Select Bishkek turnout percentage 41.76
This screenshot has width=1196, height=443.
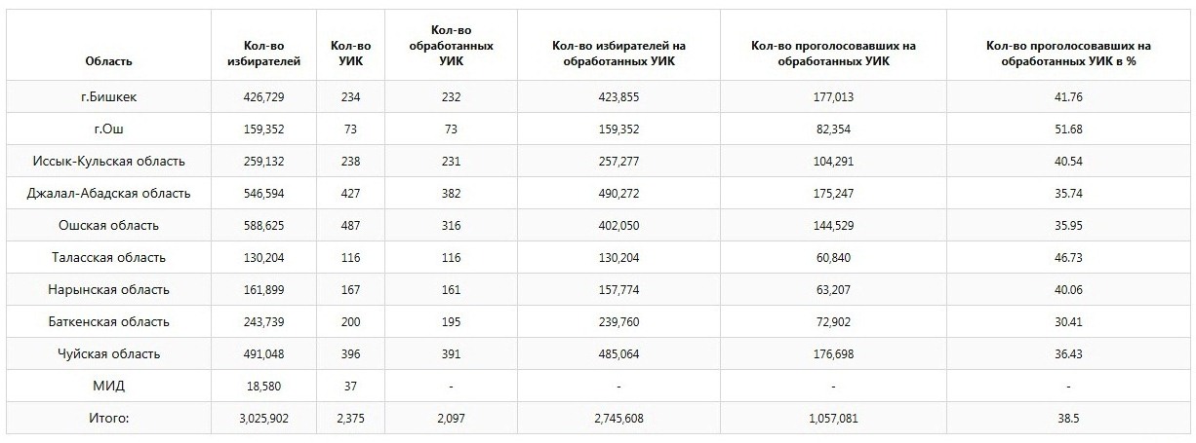(1068, 97)
